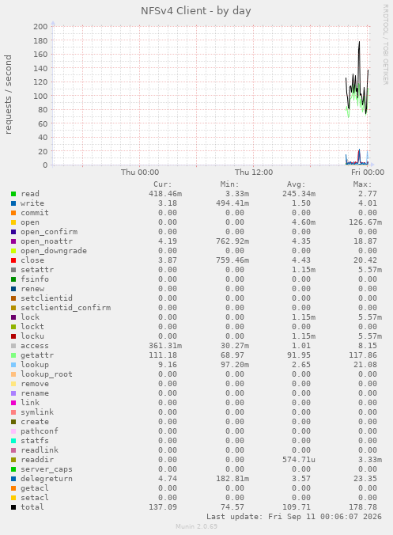Click the Cur column header
Image resolution: width=393 pixels, height=535 pixels.
[163, 184]
